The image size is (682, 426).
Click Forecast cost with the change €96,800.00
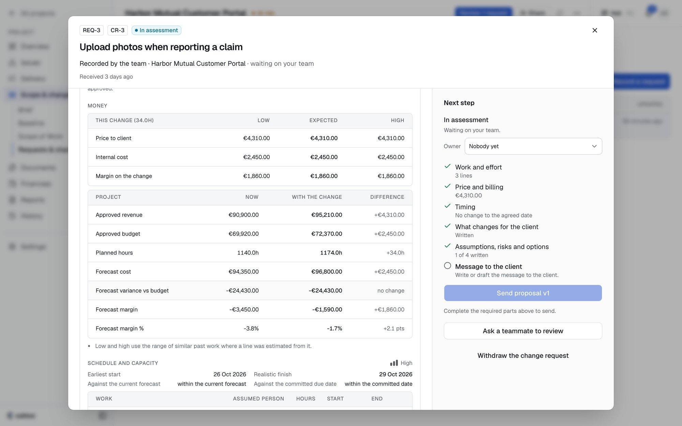(326, 272)
